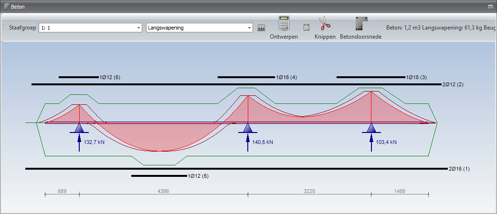Click the 1Ø12 (5) bottom bar
The height and width of the screenshot is (214, 497).
(159, 176)
